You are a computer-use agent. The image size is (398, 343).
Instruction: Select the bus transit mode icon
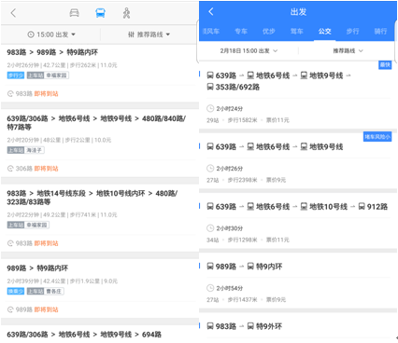point(100,13)
